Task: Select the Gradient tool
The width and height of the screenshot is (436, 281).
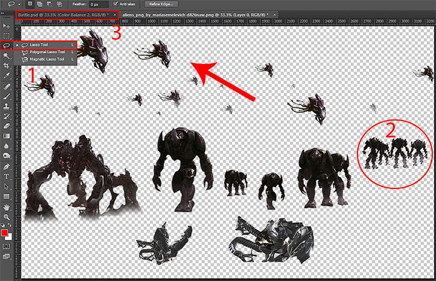Action: pyautogui.click(x=6, y=136)
